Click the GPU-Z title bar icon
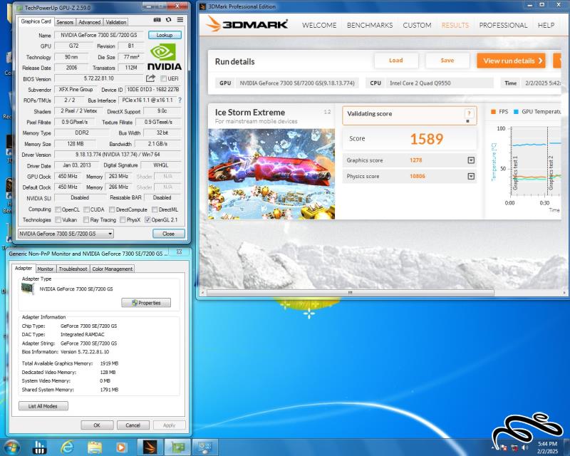The height and width of the screenshot is (456, 570). point(19,8)
